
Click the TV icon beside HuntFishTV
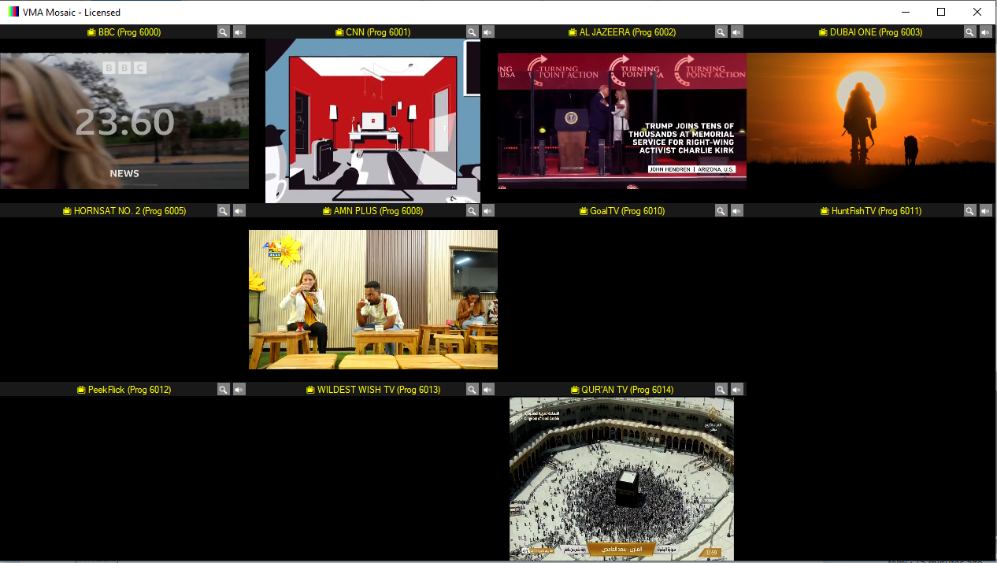(x=825, y=211)
